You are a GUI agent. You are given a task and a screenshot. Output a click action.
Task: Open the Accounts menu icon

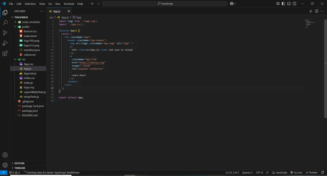pyautogui.click(x=5, y=155)
